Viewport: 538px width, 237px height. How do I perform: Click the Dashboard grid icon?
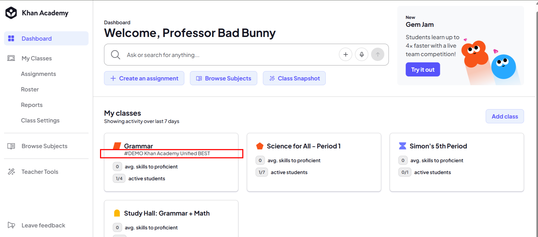coord(11,38)
